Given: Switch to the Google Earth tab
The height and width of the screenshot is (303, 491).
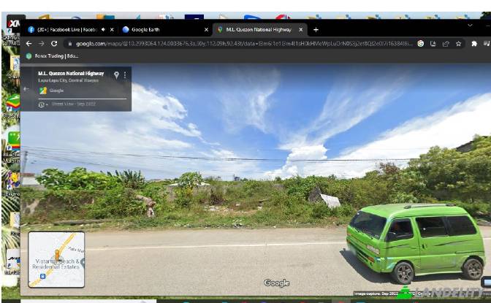Looking at the screenshot, I should (x=156, y=30).
